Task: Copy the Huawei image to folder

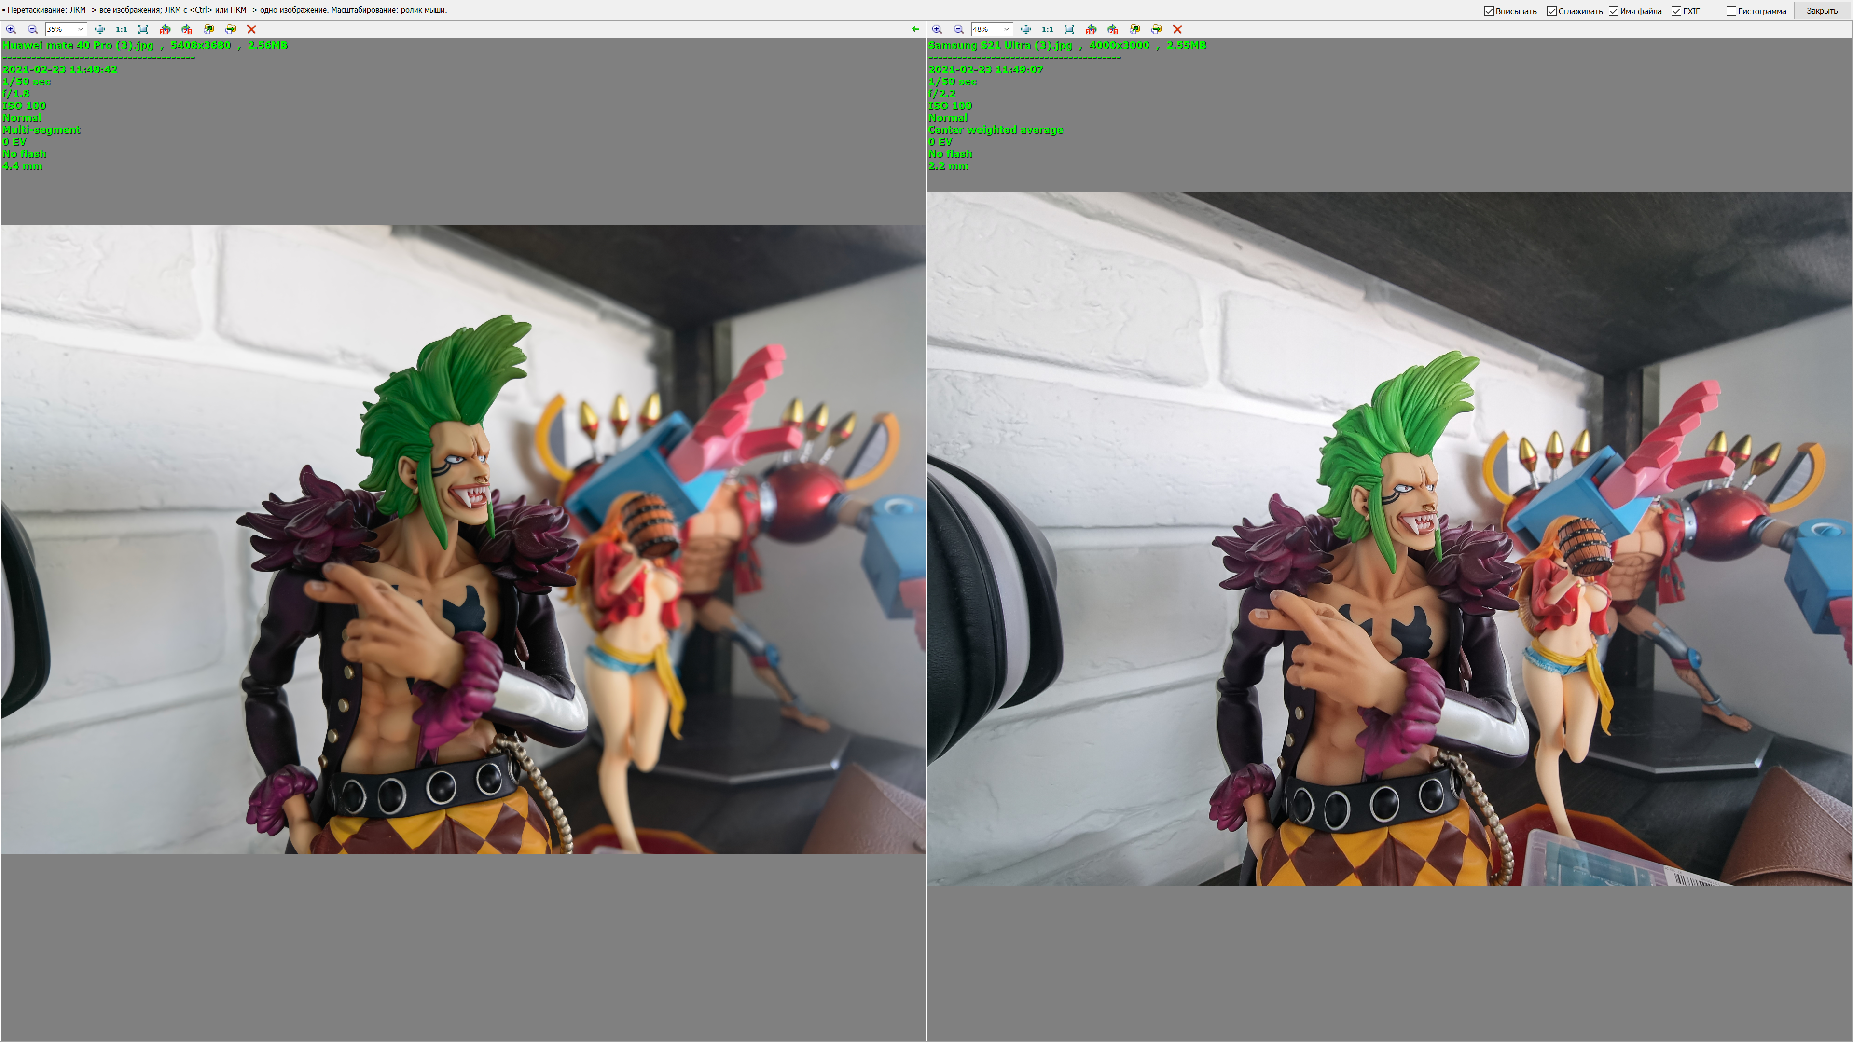Action: 208,29
